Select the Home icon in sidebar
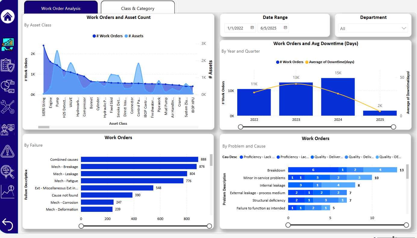 tap(8, 17)
